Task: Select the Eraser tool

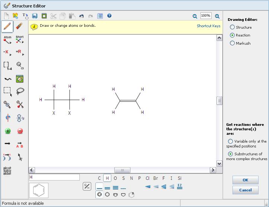Action: (19, 26)
